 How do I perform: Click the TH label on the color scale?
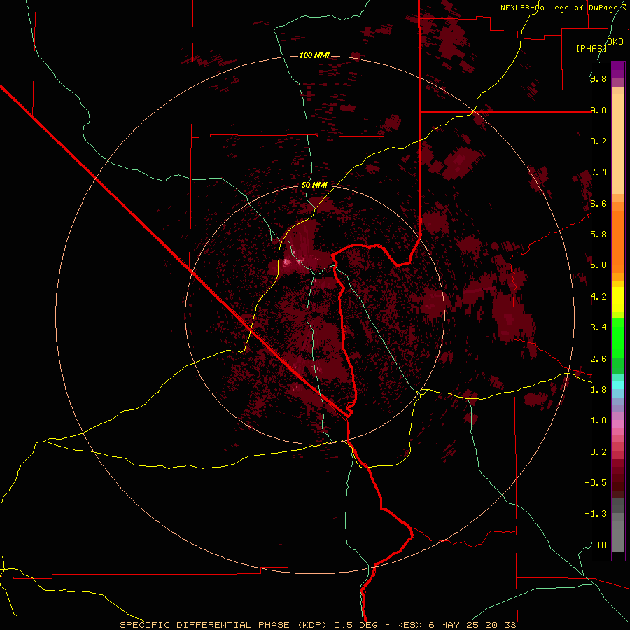click(601, 545)
